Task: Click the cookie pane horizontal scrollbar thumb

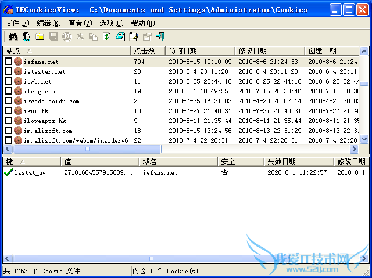Action: (151, 258)
